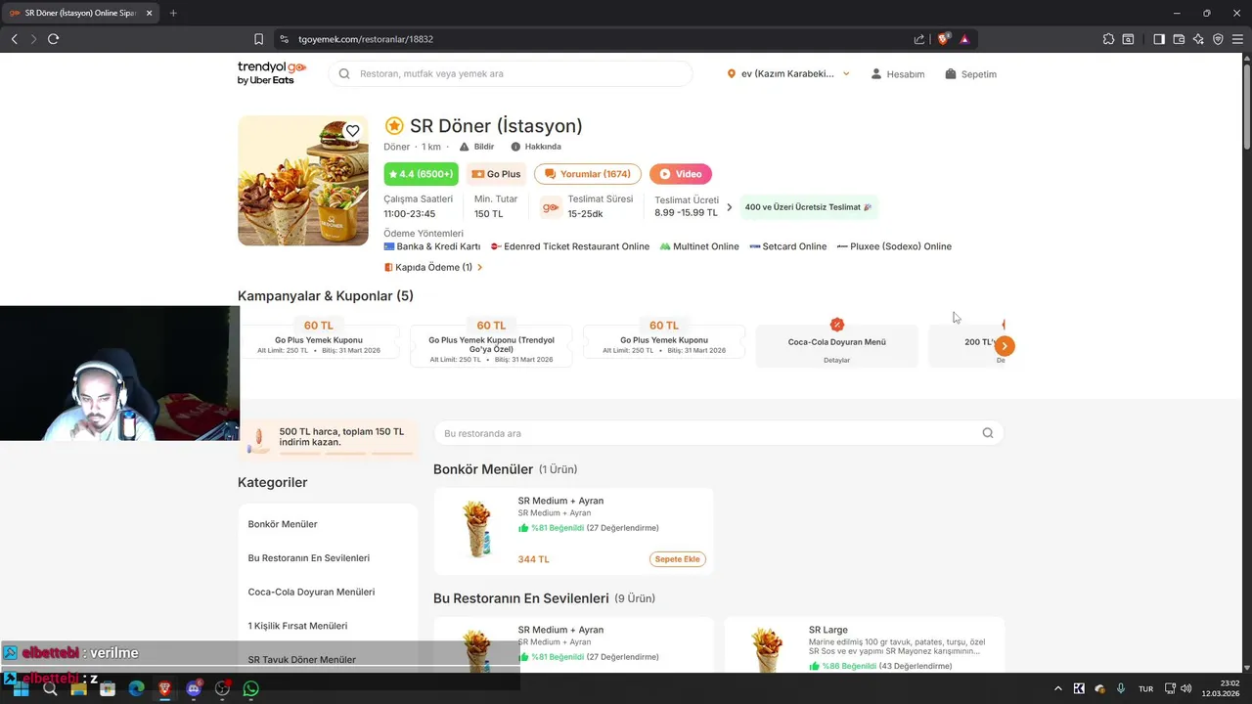The height and width of the screenshot is (704, 1252).
Task: Add SR Medium + Ayran to cart (Sepete Ekle)
Action: click(678, 559)
